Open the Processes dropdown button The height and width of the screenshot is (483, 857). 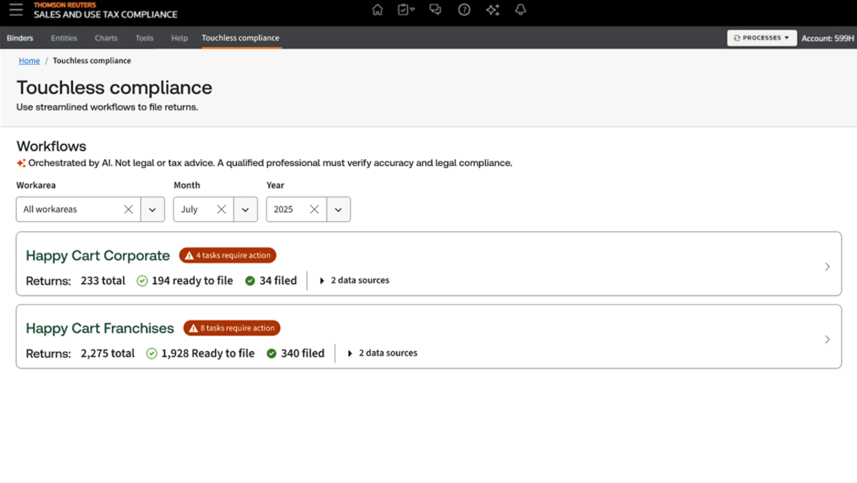coord(762,38)
